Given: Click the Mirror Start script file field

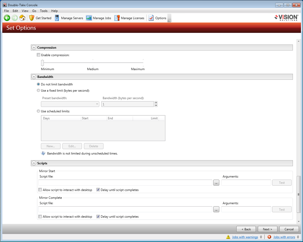Looking at the screenshot, I should coord(125,183).
